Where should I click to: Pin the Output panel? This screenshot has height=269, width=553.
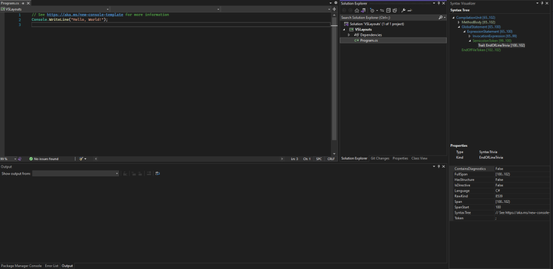pyautogui.click(x=438, y=166)
